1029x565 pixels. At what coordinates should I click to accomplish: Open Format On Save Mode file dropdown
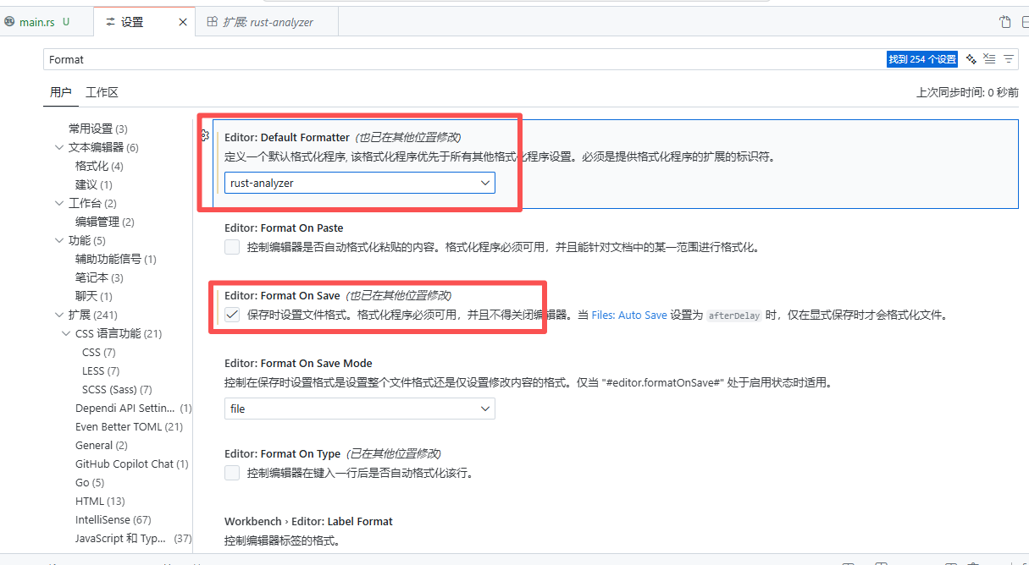[360, 409]
